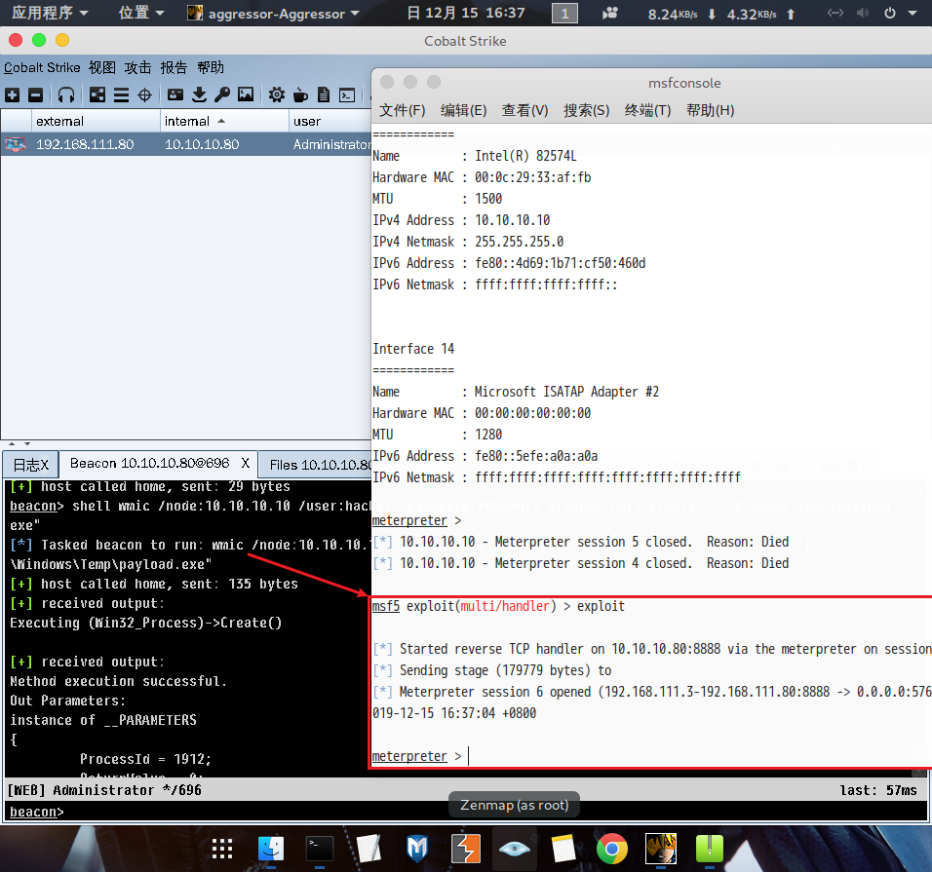Switch to Target Table crosshair icon
This screenshot has width=932, height=872.
coord(144,95)
